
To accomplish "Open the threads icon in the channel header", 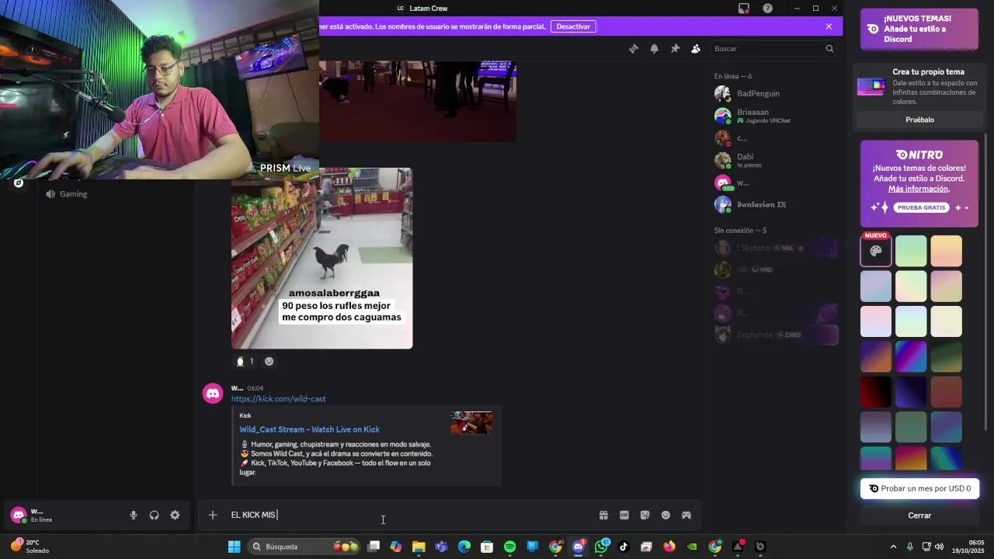I will pyautogui.click(x=634, y=48).
